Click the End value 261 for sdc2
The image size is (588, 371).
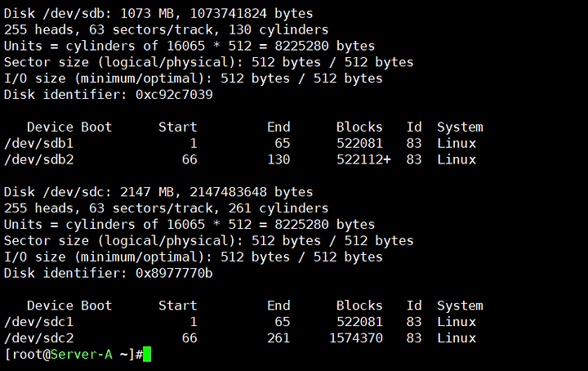pyautogui.click(x=278, y=338)
